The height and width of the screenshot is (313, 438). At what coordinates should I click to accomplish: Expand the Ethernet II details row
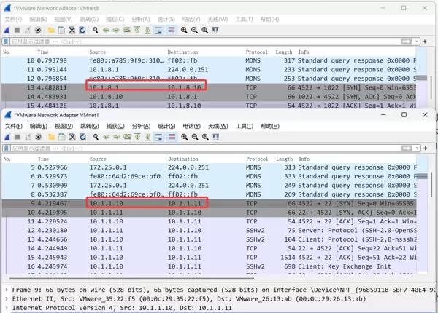click(6, 298)
